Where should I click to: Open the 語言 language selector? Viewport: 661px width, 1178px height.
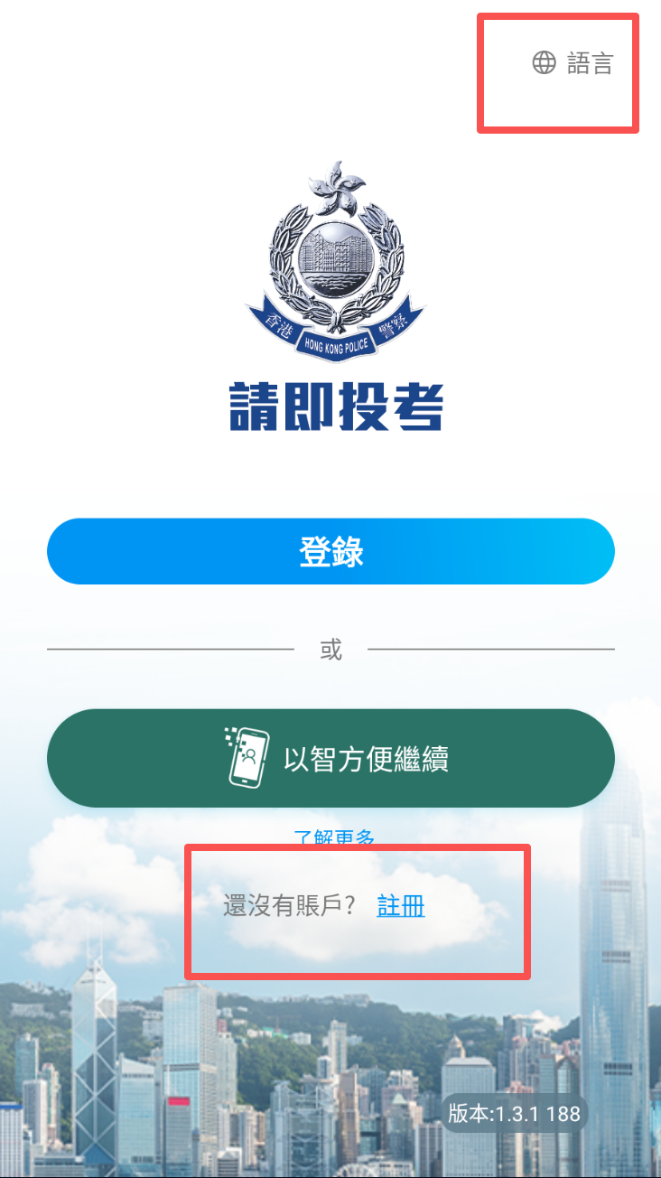573,62
